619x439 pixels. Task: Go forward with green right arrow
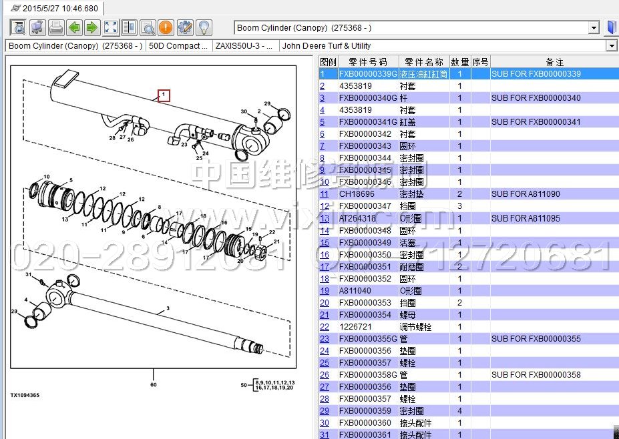tap(92, 27)
